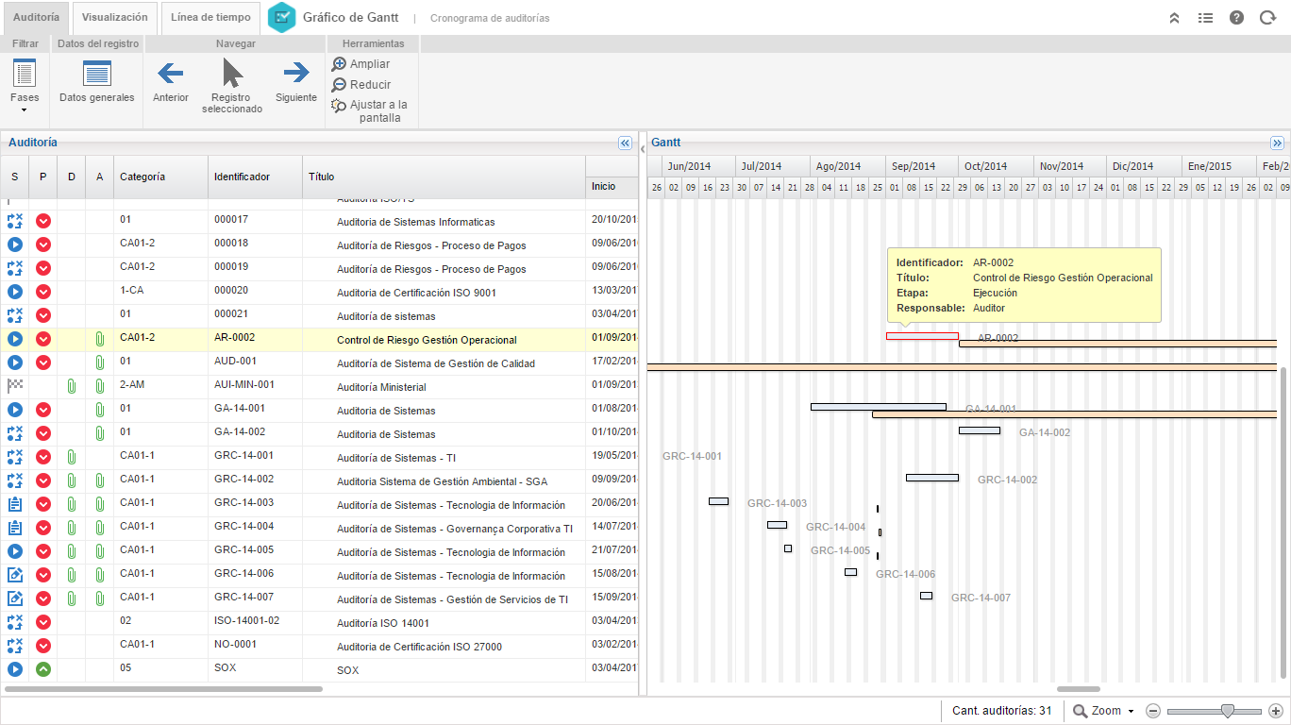
Task: Click Gantt chart vertical scrollbar
Action: 1283,522
